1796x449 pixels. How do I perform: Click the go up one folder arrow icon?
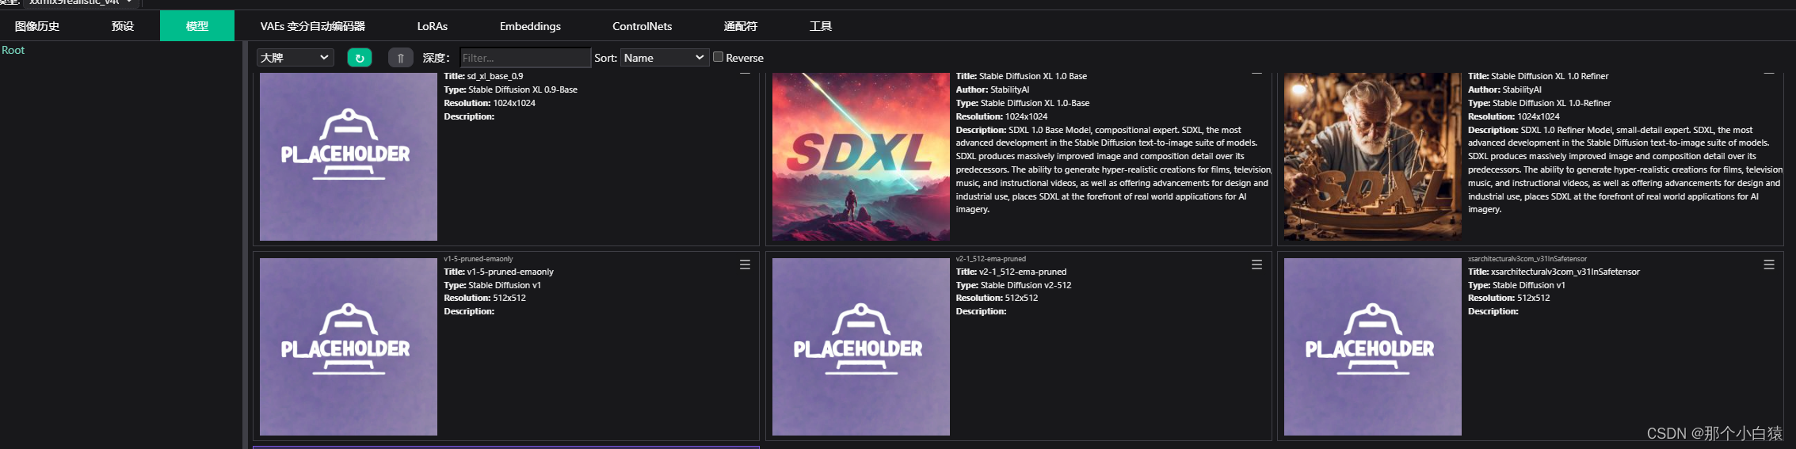400,58
